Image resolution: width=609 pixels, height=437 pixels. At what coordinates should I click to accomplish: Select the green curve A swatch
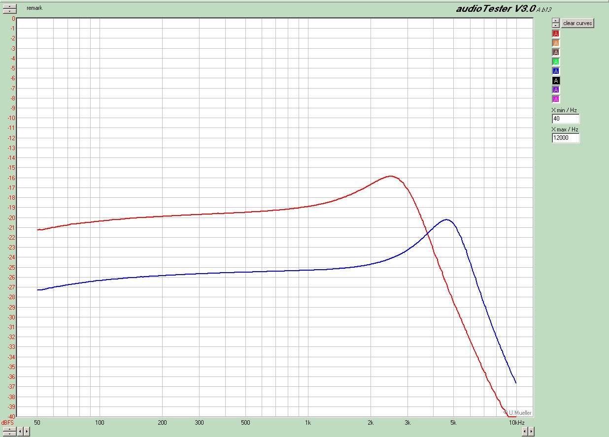[x=556, y=62]
